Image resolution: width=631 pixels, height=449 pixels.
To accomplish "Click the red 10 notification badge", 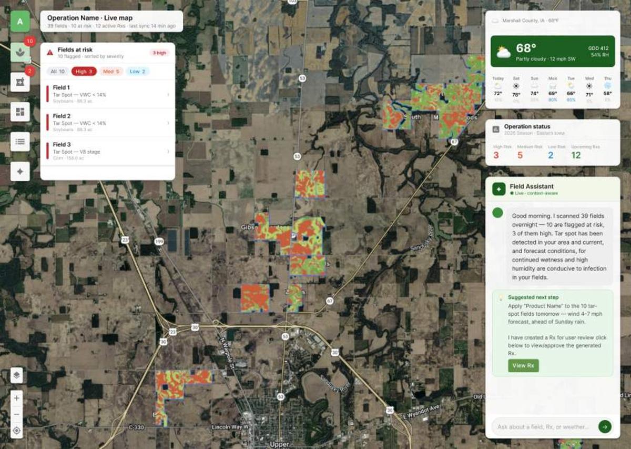I will click(29, 41).
